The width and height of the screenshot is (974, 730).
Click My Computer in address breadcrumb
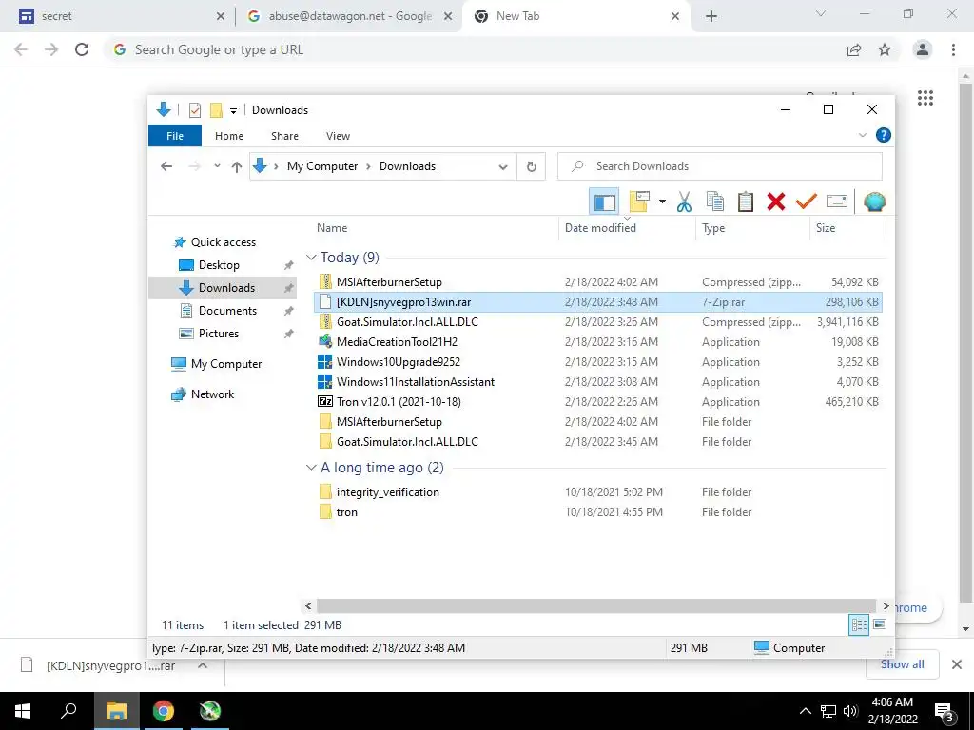321,166
